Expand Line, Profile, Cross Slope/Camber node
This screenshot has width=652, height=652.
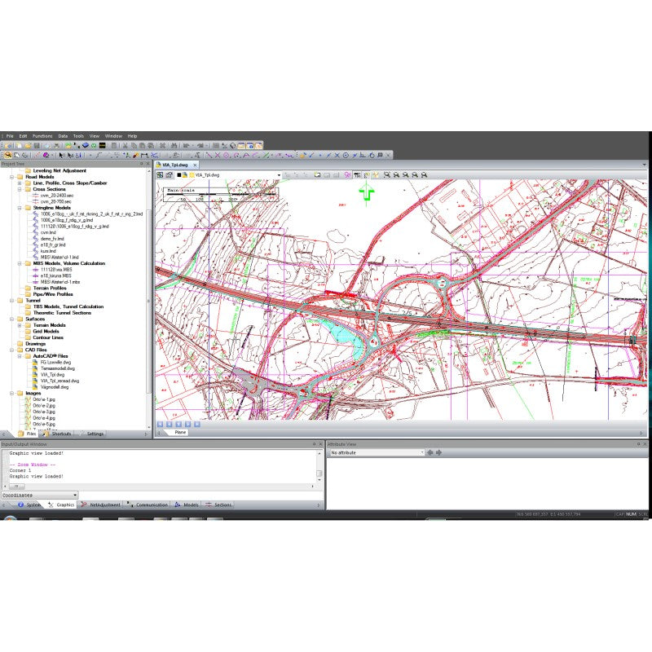[19, 183]
